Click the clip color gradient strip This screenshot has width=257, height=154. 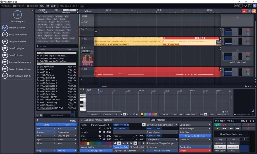[96, 143]
